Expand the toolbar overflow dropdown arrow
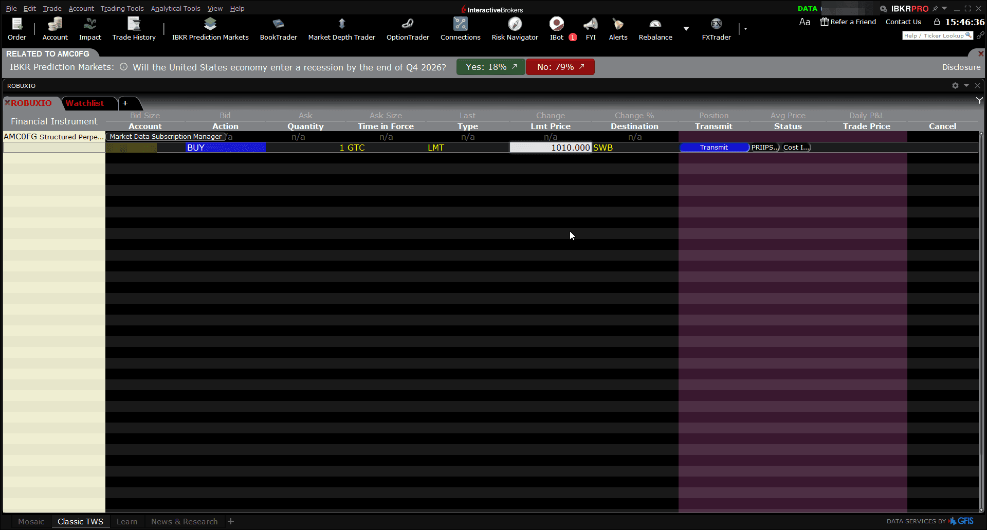This screenshot has width=987, height=530. point(686,29)
